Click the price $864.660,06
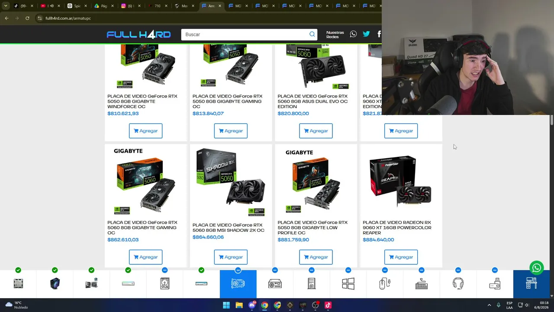This screenshot has height=312, width=554. coord(208,237)
